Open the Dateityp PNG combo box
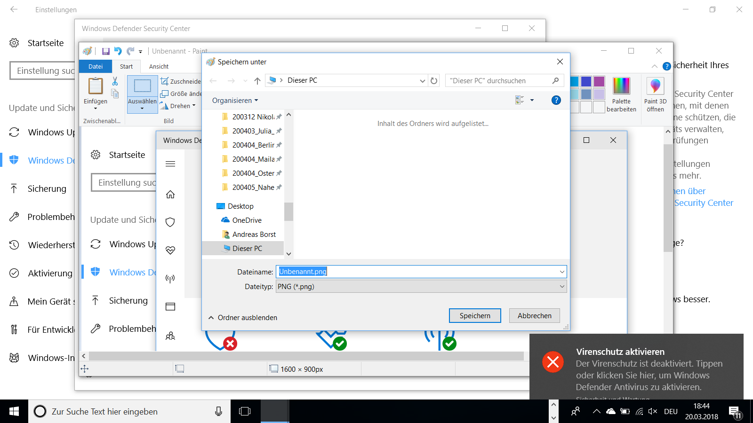 pyautogui.click(x=421, y=287)
